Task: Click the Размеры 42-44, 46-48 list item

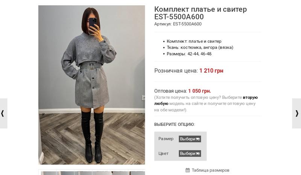Action: coord(189,54)
